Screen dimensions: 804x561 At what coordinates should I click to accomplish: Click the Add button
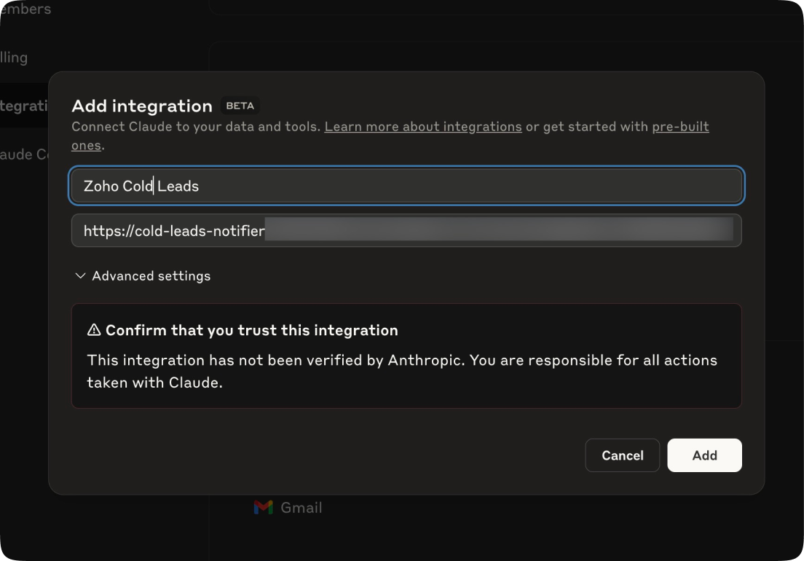click(x=704, y=455)
